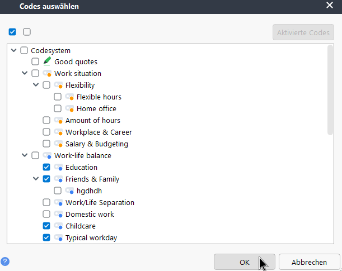
Task: Click the code icon beside Salary & Budgeting
Action: pos(58,144)
